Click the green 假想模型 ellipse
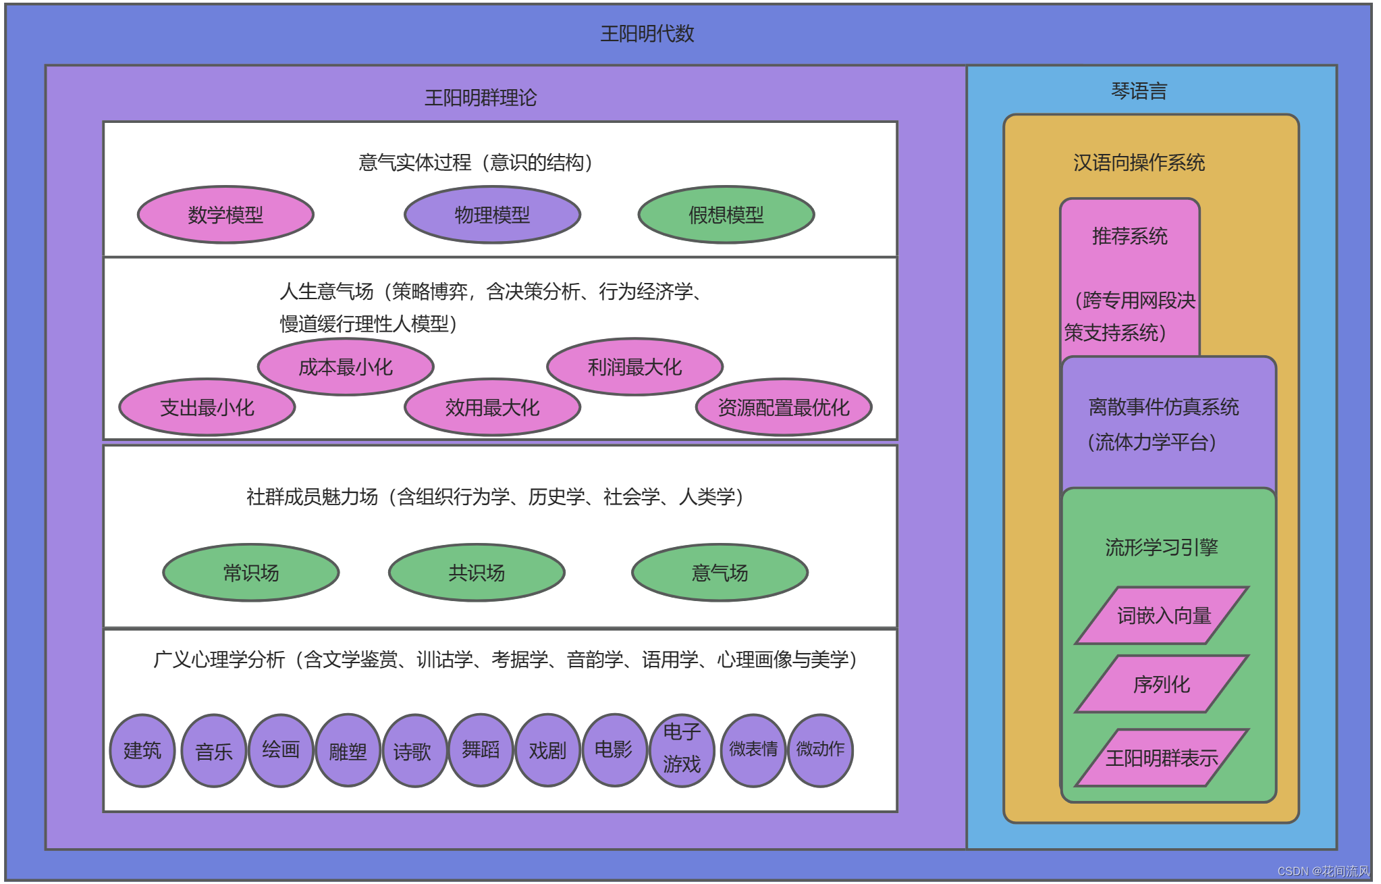The height and width of the screenshot is (884, 1381). coord(726,215)
